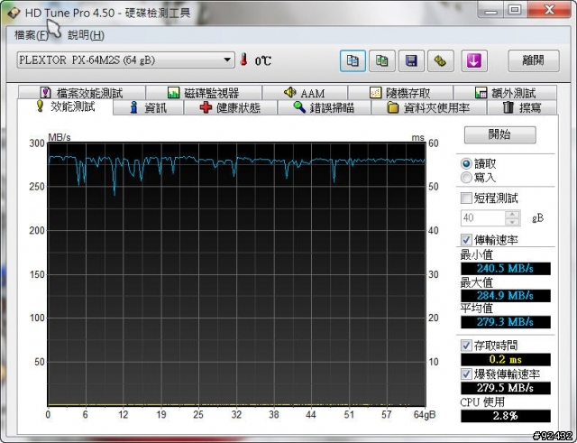The height and width of the screenshot is (443, 577).
Task: Click the CPU usage value 2.8%
Action: coord(506,416)
